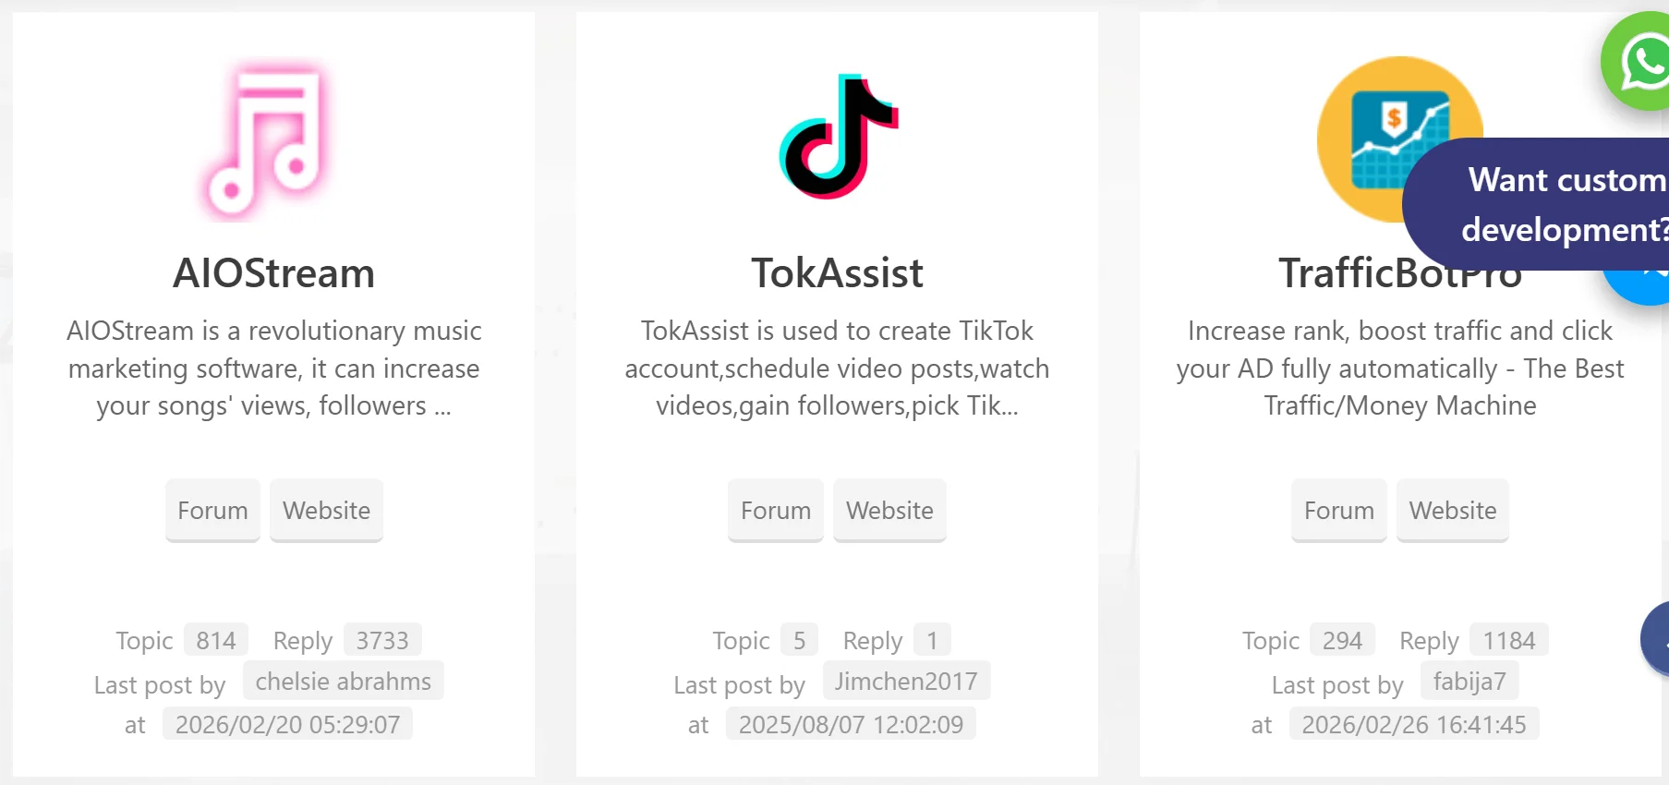Open last poster "Jimchen2017" profile
Screen dimensions: 1669x785
906,682
